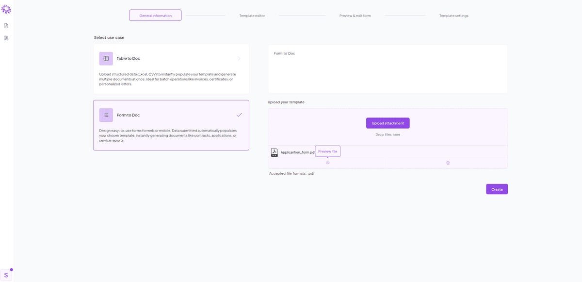
Task: Switch to the General information step
Action: point(155,15)
